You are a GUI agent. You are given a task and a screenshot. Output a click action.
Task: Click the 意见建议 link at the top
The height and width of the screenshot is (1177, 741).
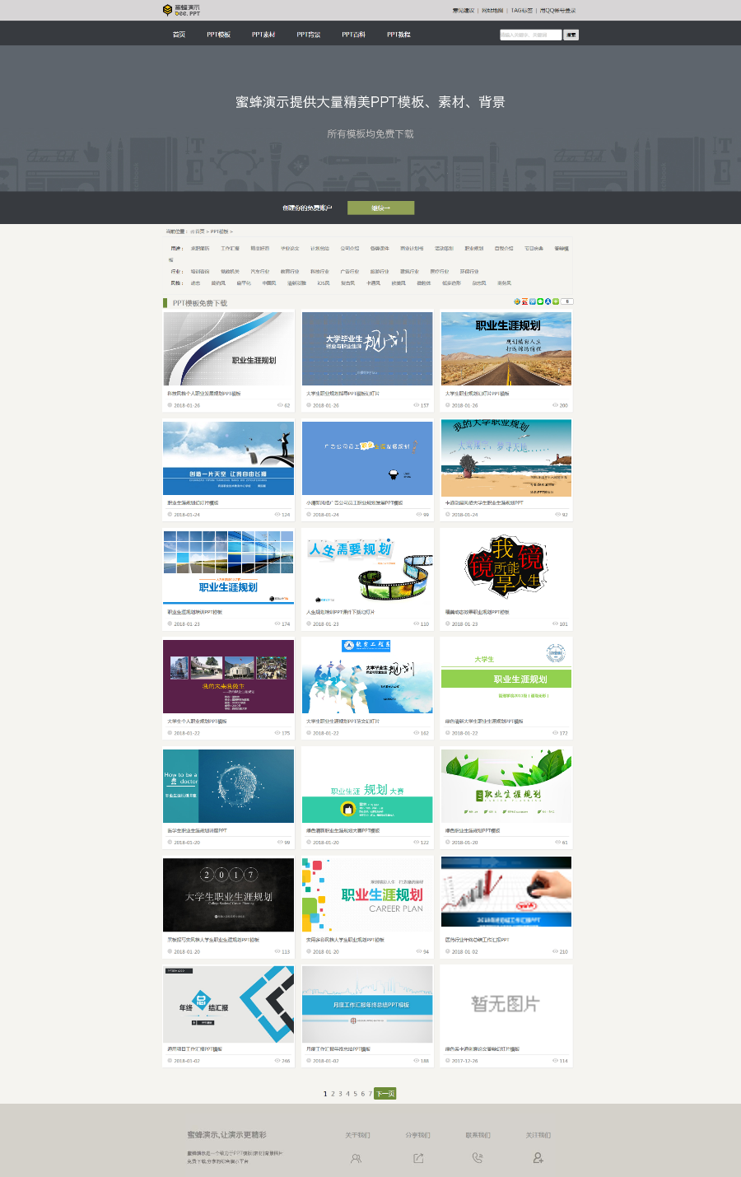coord(464,11)
